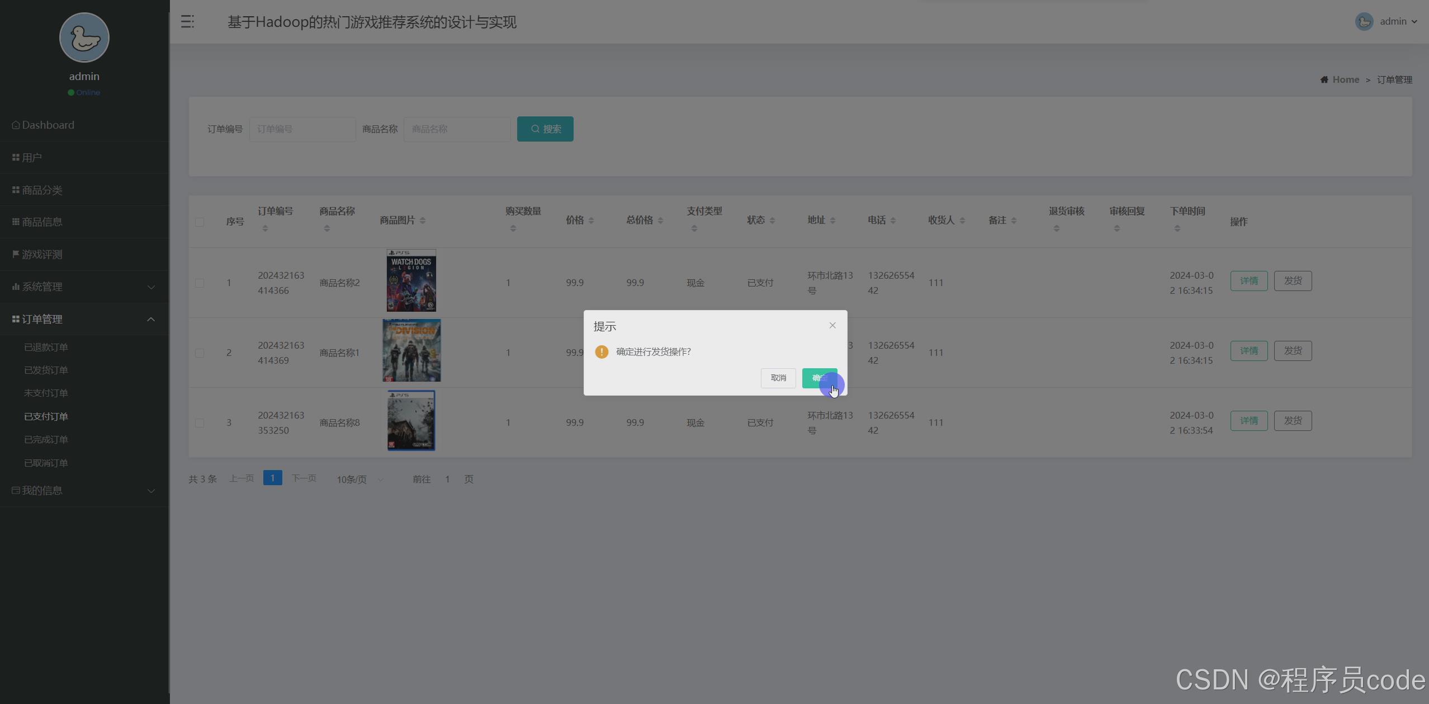The width and height of the screenshot is (1429, 704).
Task: Confirm shipping with the 确定 button
Action: pos(818,378)
